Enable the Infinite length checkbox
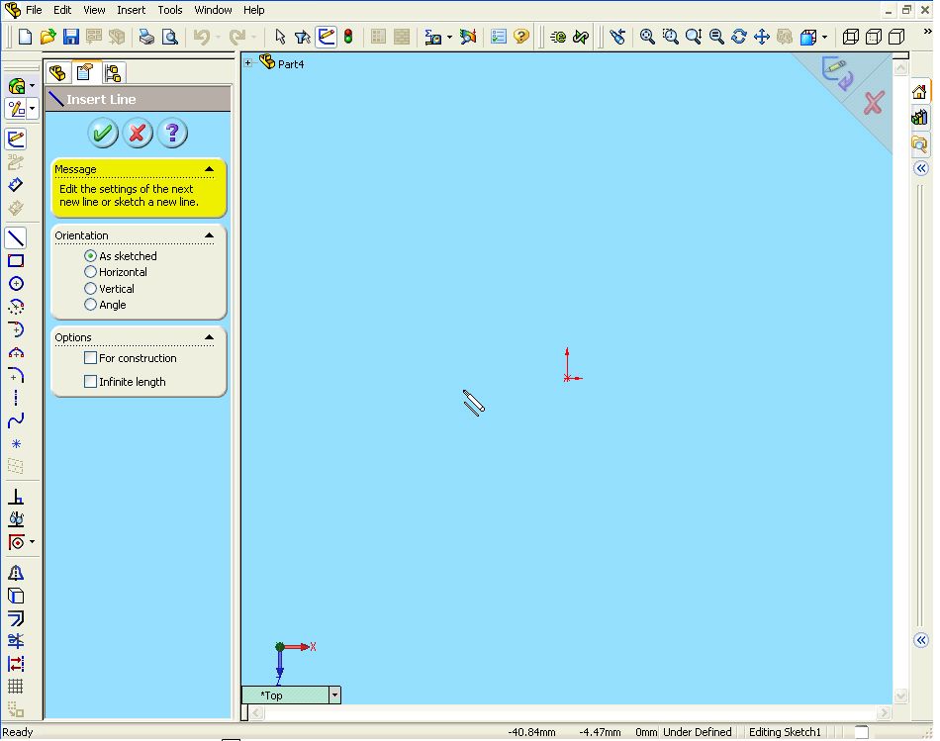Screen dimensions: 940x741 [x=90, y=381]
